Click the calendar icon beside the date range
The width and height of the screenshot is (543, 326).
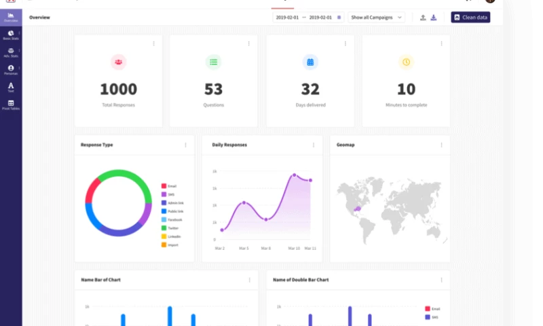tap(339, 17)
